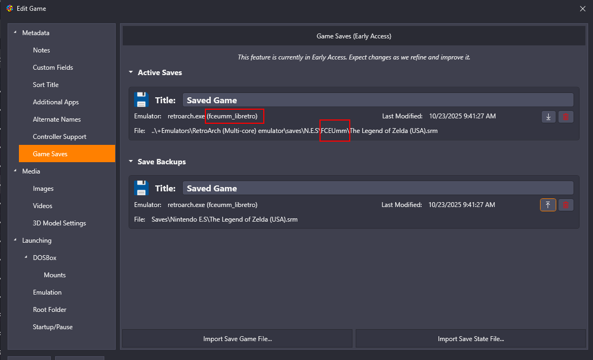Delete the active save with the red trash icon

click(x=566, y=117)
